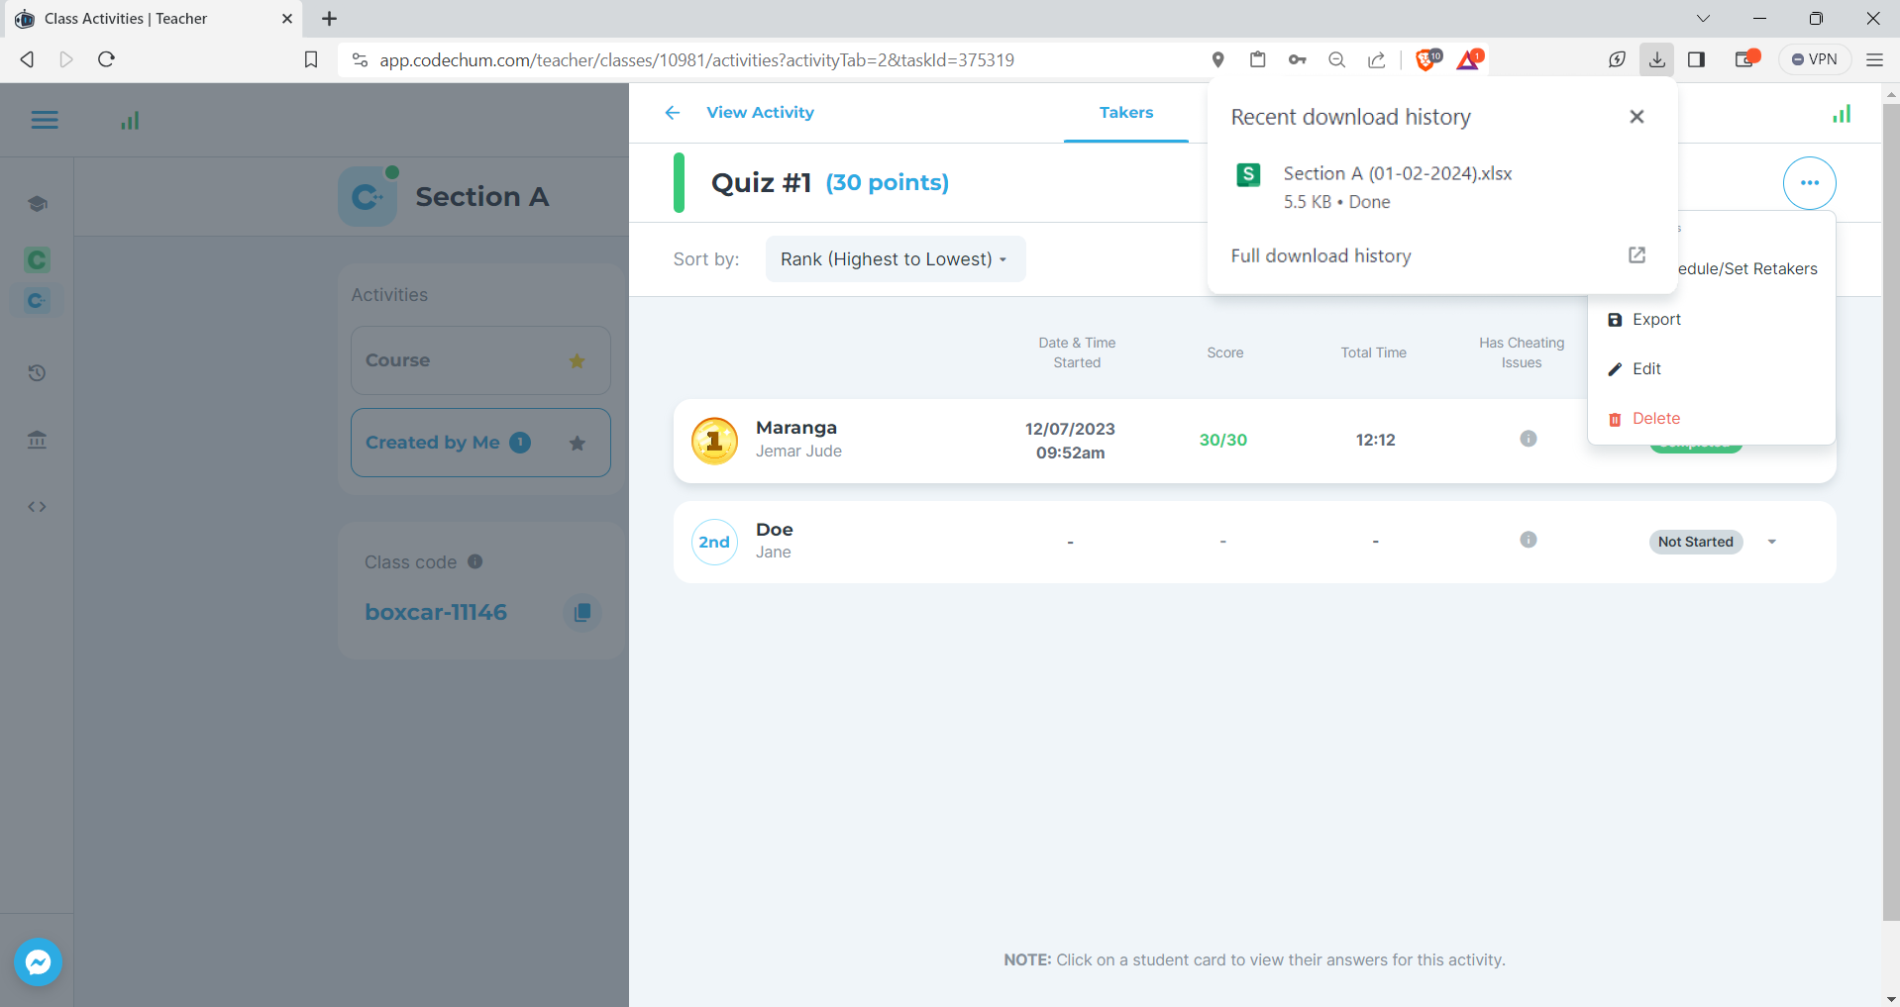Toggle the VPN button in the browser toolbar
Viewport: 1900px width, 1007px height.
tap(1814, 59)
